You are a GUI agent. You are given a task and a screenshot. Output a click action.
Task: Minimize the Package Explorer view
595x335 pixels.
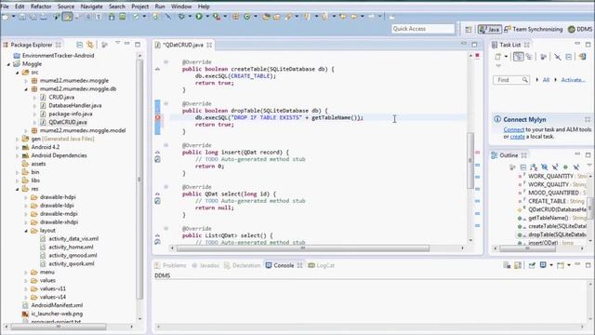(x=127, y=44)
